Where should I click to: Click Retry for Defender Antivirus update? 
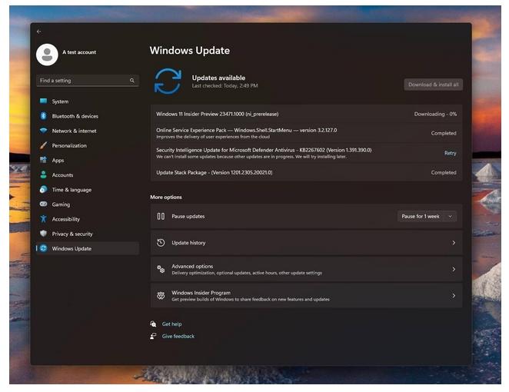pos(450,153)
